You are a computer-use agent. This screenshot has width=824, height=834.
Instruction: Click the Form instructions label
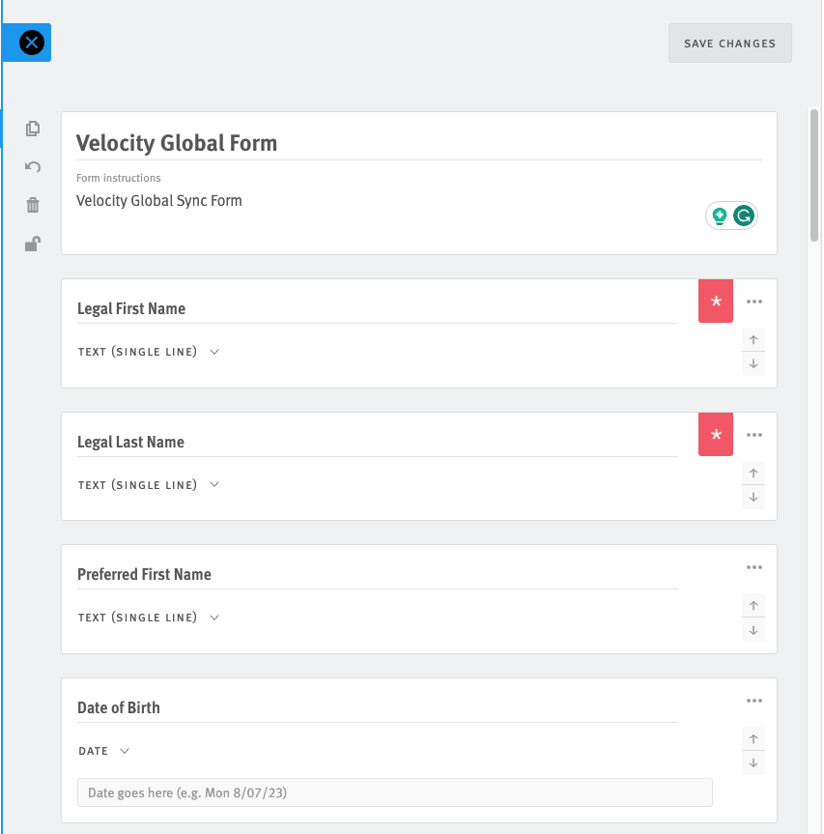pyautogui.click(x=119, y=178)
